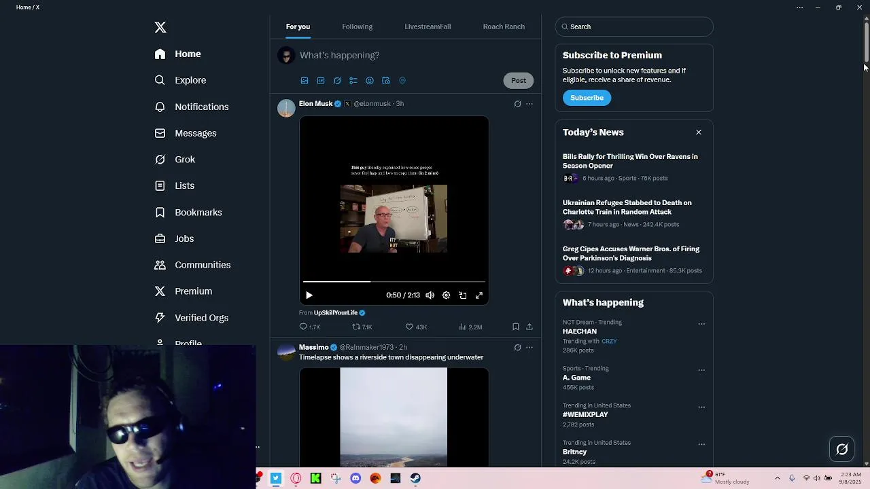The image size is (870, 489).
Task: Open the weather widget in taskbar
Action: click(726, 478)
